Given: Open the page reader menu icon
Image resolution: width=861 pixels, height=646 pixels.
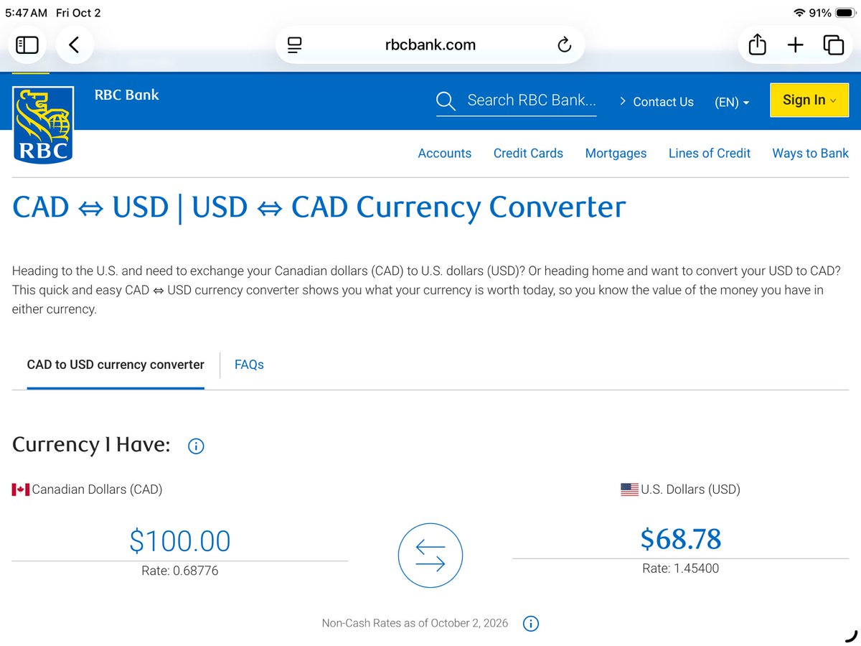Looking at the screenshot, I should tap(294, 45).
